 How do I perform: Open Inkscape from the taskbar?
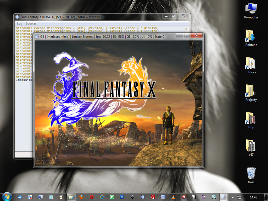pos(132,197)
